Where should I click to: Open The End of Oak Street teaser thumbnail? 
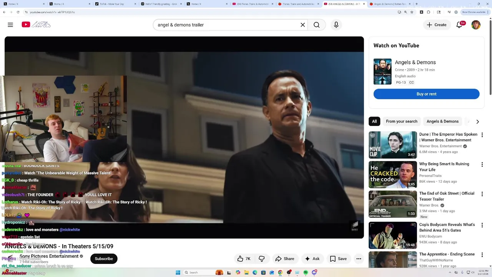(393, 204)
